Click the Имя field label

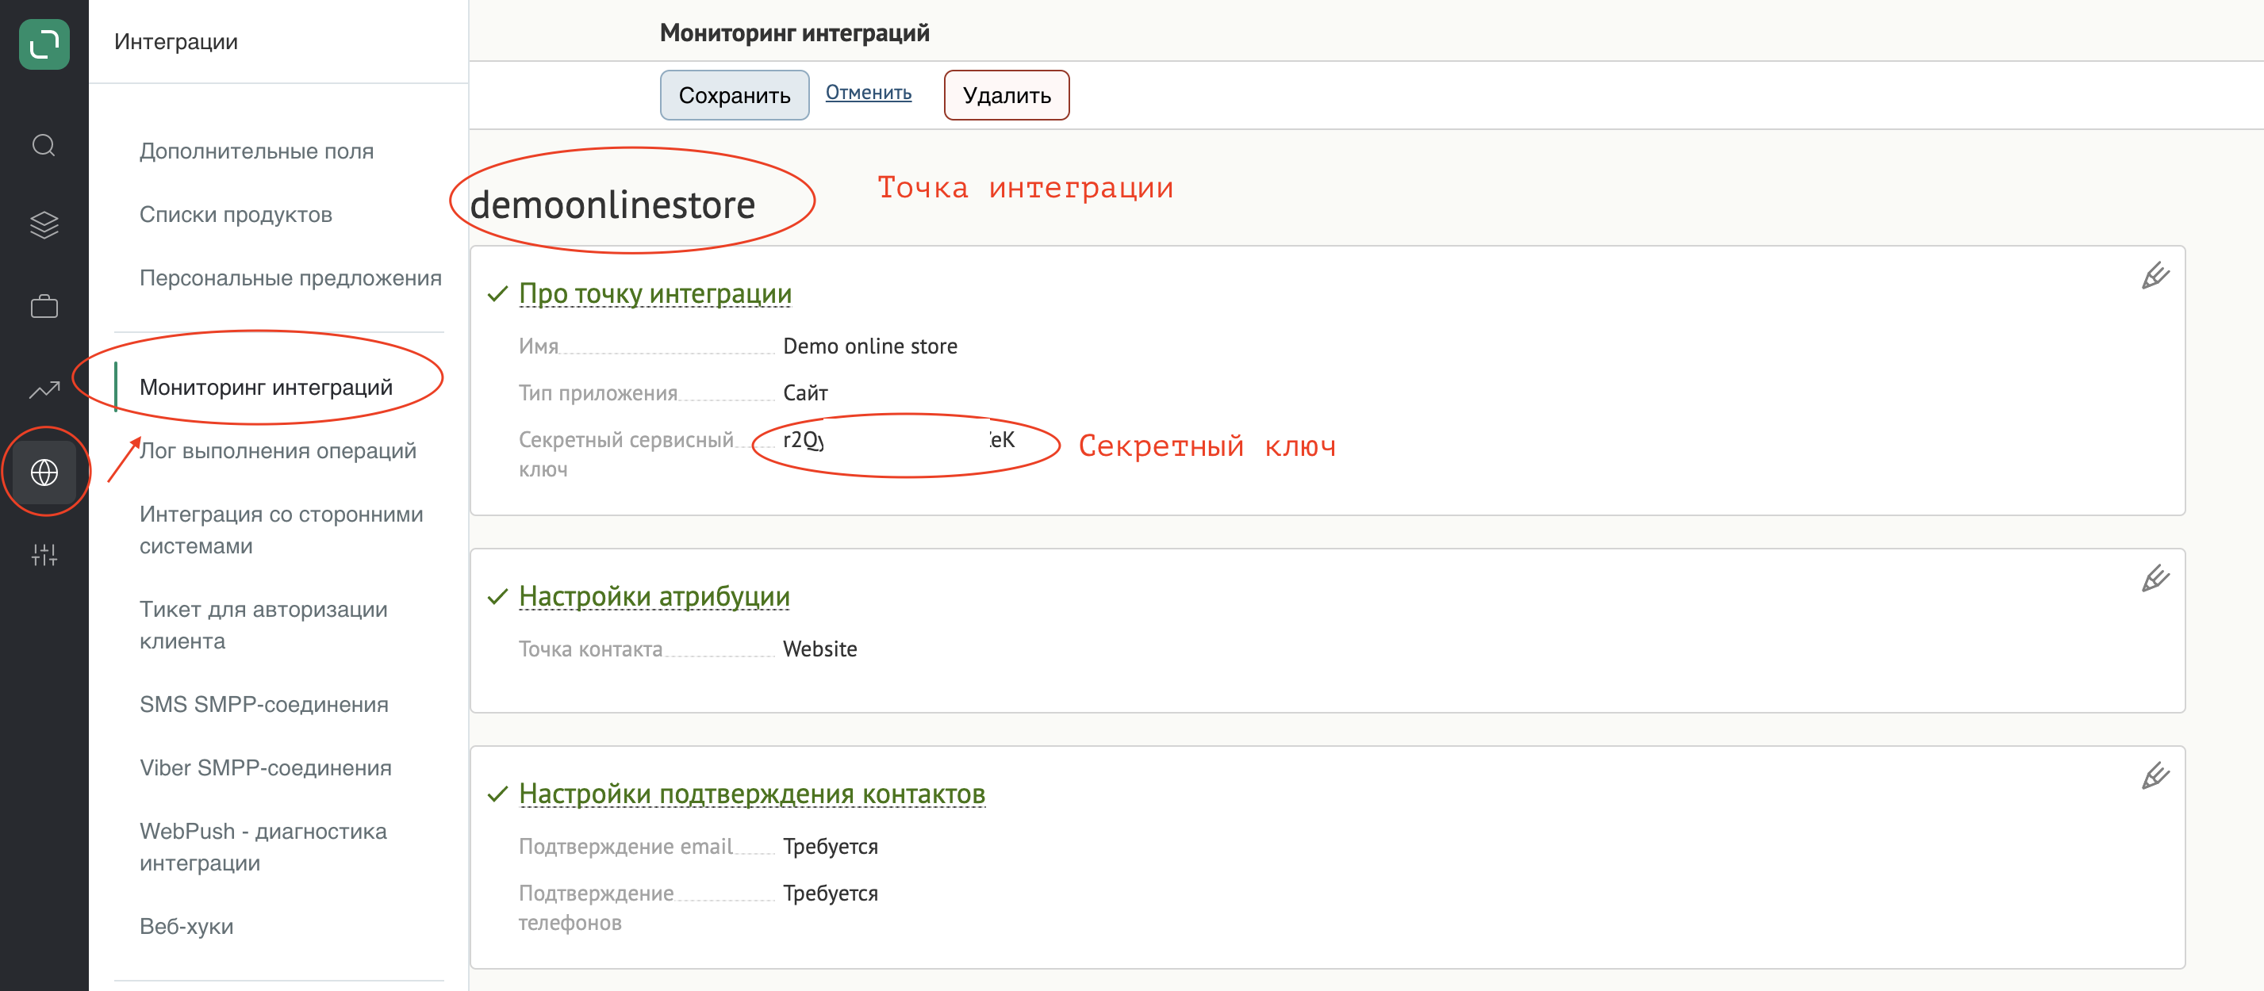[x=539, y=346]
